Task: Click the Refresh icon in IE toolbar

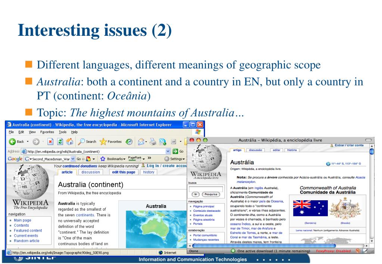Action: coord(60,141)
